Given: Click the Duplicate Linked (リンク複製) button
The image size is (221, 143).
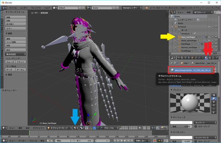Looking at the screenshot, I should (15, 42).
